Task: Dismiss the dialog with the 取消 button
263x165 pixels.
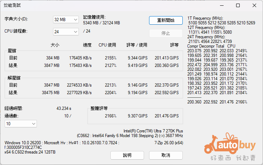Action: 166,155
